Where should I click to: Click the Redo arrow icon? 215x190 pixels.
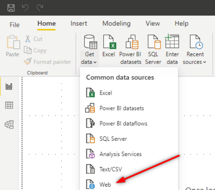[x=40, y=8]
